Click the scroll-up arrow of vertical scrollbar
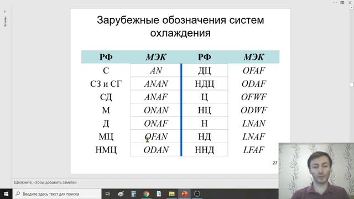The height and width of the screenshot is (199, 354). point(352,8)
